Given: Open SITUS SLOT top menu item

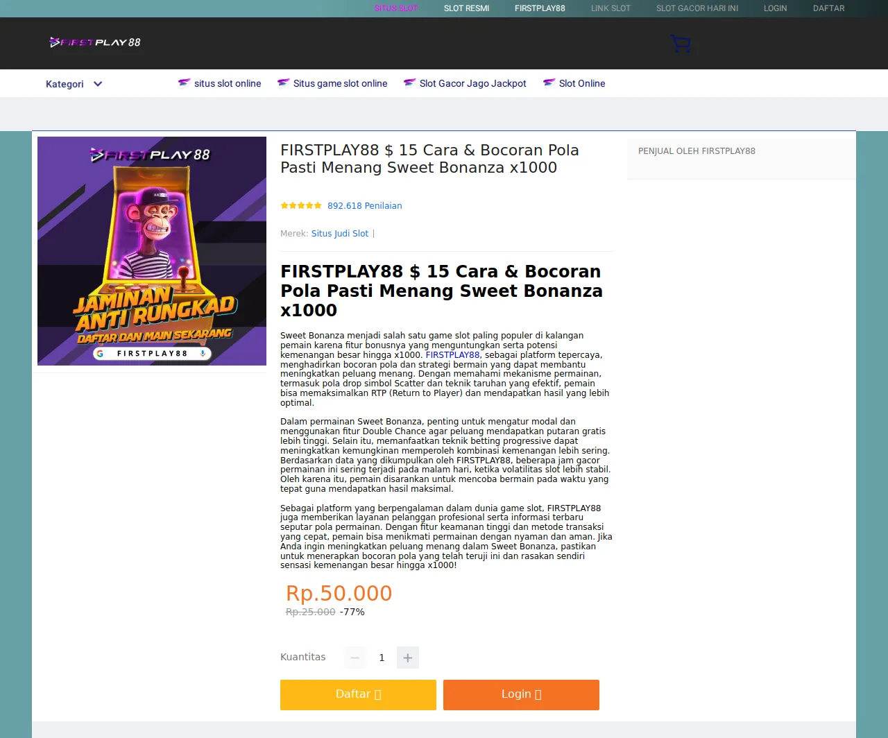Looking at the screenshot, I should 396,8.
